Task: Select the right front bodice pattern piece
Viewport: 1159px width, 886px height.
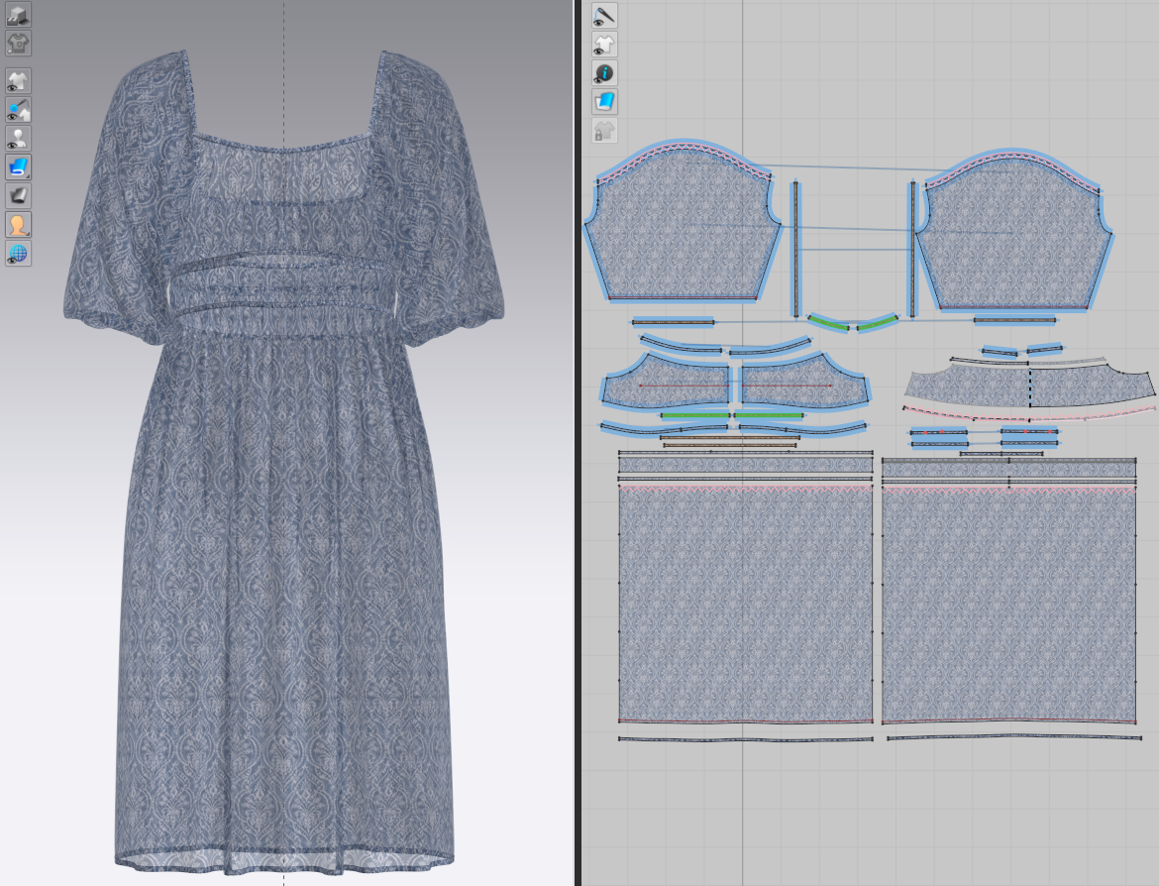Action: point(804,382)
